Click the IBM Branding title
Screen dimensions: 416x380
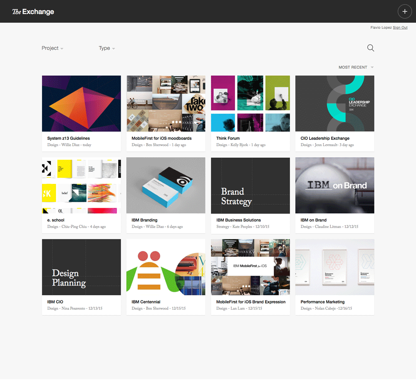pos(145,220)
